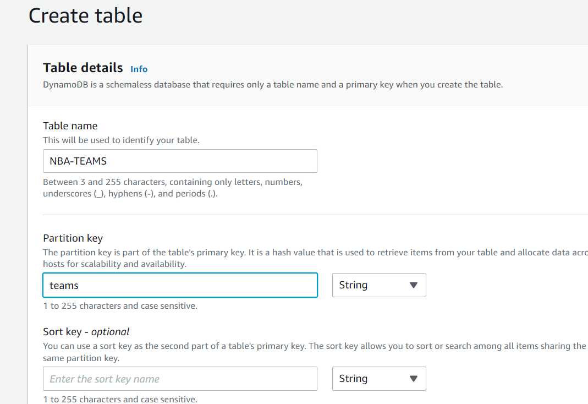Click the Table name input field
The width and height of the screenshot is (588, 404).
[180, 161]
